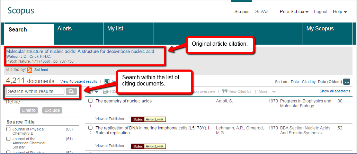Tick Journal of the American Chemical Society filter
Viewport: 357px width, 154px height.
(8, 139)
